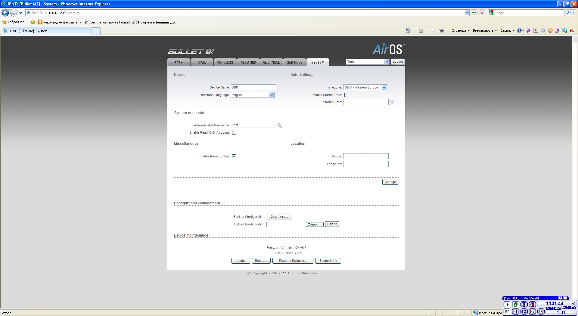This screenshot has width=578, height=316.
Task: Open the Tools dropdown
Action: pyautogui.click(x=368, y=62)
